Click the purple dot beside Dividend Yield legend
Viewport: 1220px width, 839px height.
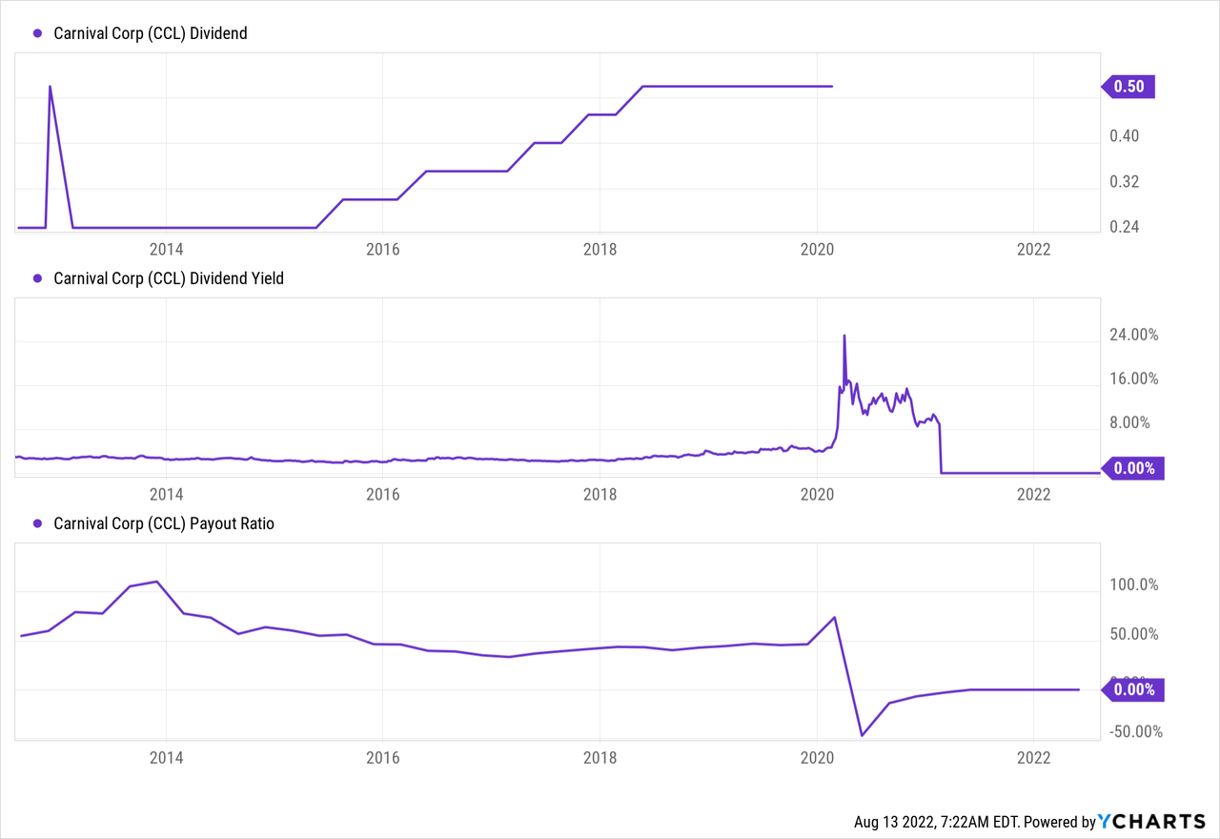coord(38,278)
